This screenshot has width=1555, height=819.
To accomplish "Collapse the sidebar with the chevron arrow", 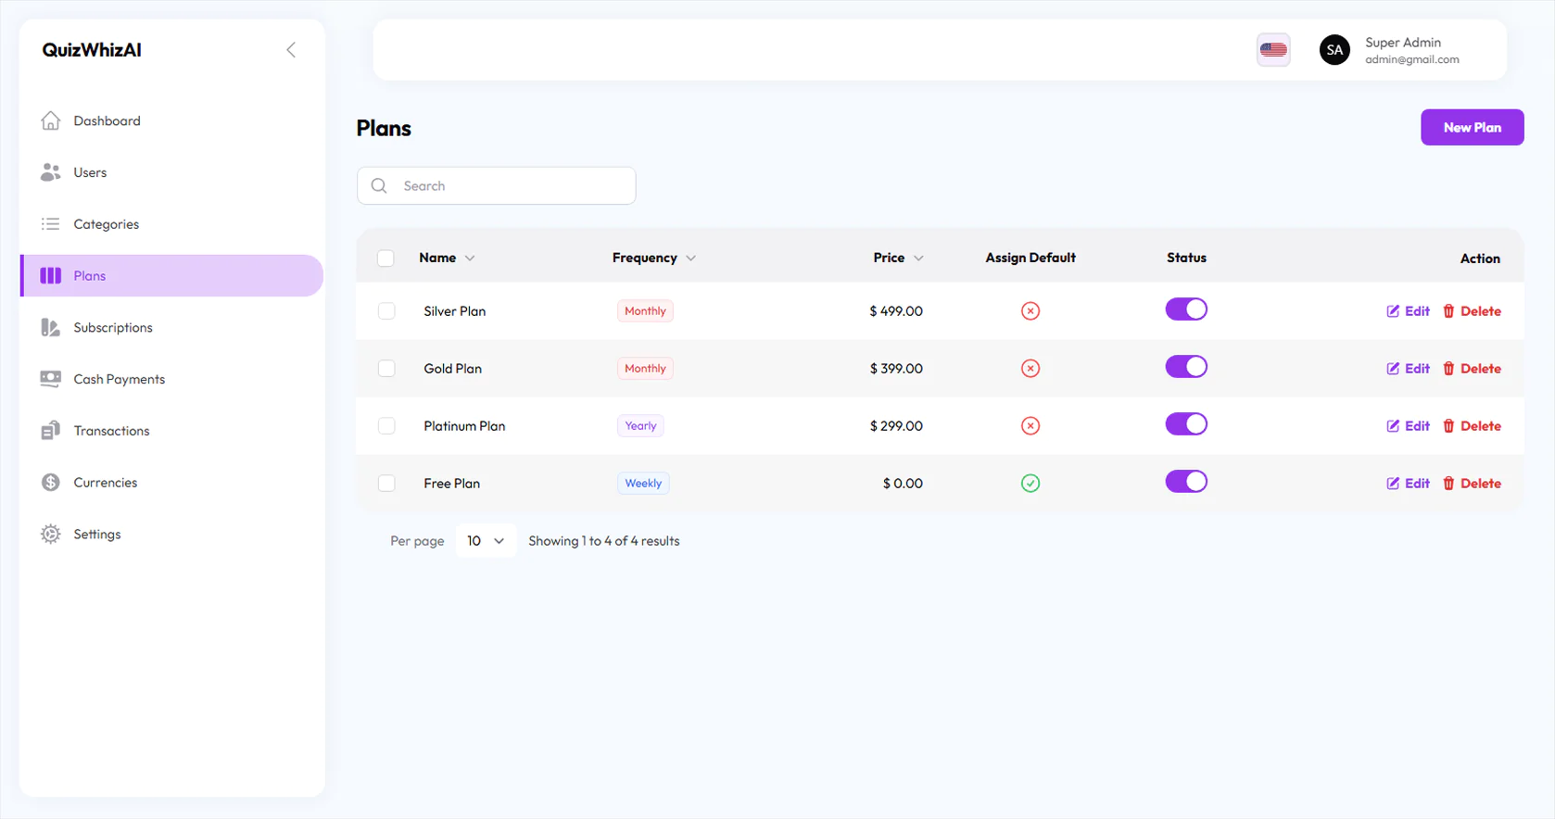I will [291, 50].
